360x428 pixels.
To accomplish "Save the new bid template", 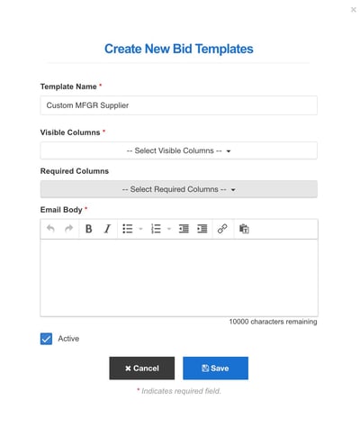I will tap(215, 369).
